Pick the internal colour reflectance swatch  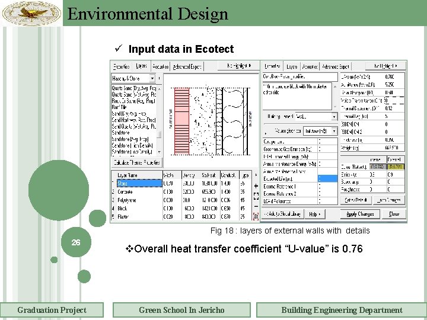377,167
